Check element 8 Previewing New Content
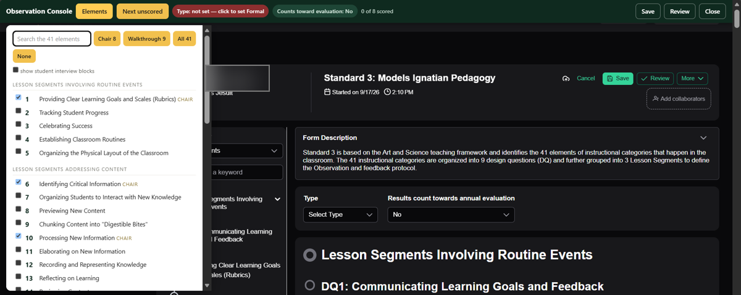Screen dimensions: 741x295 19,209
